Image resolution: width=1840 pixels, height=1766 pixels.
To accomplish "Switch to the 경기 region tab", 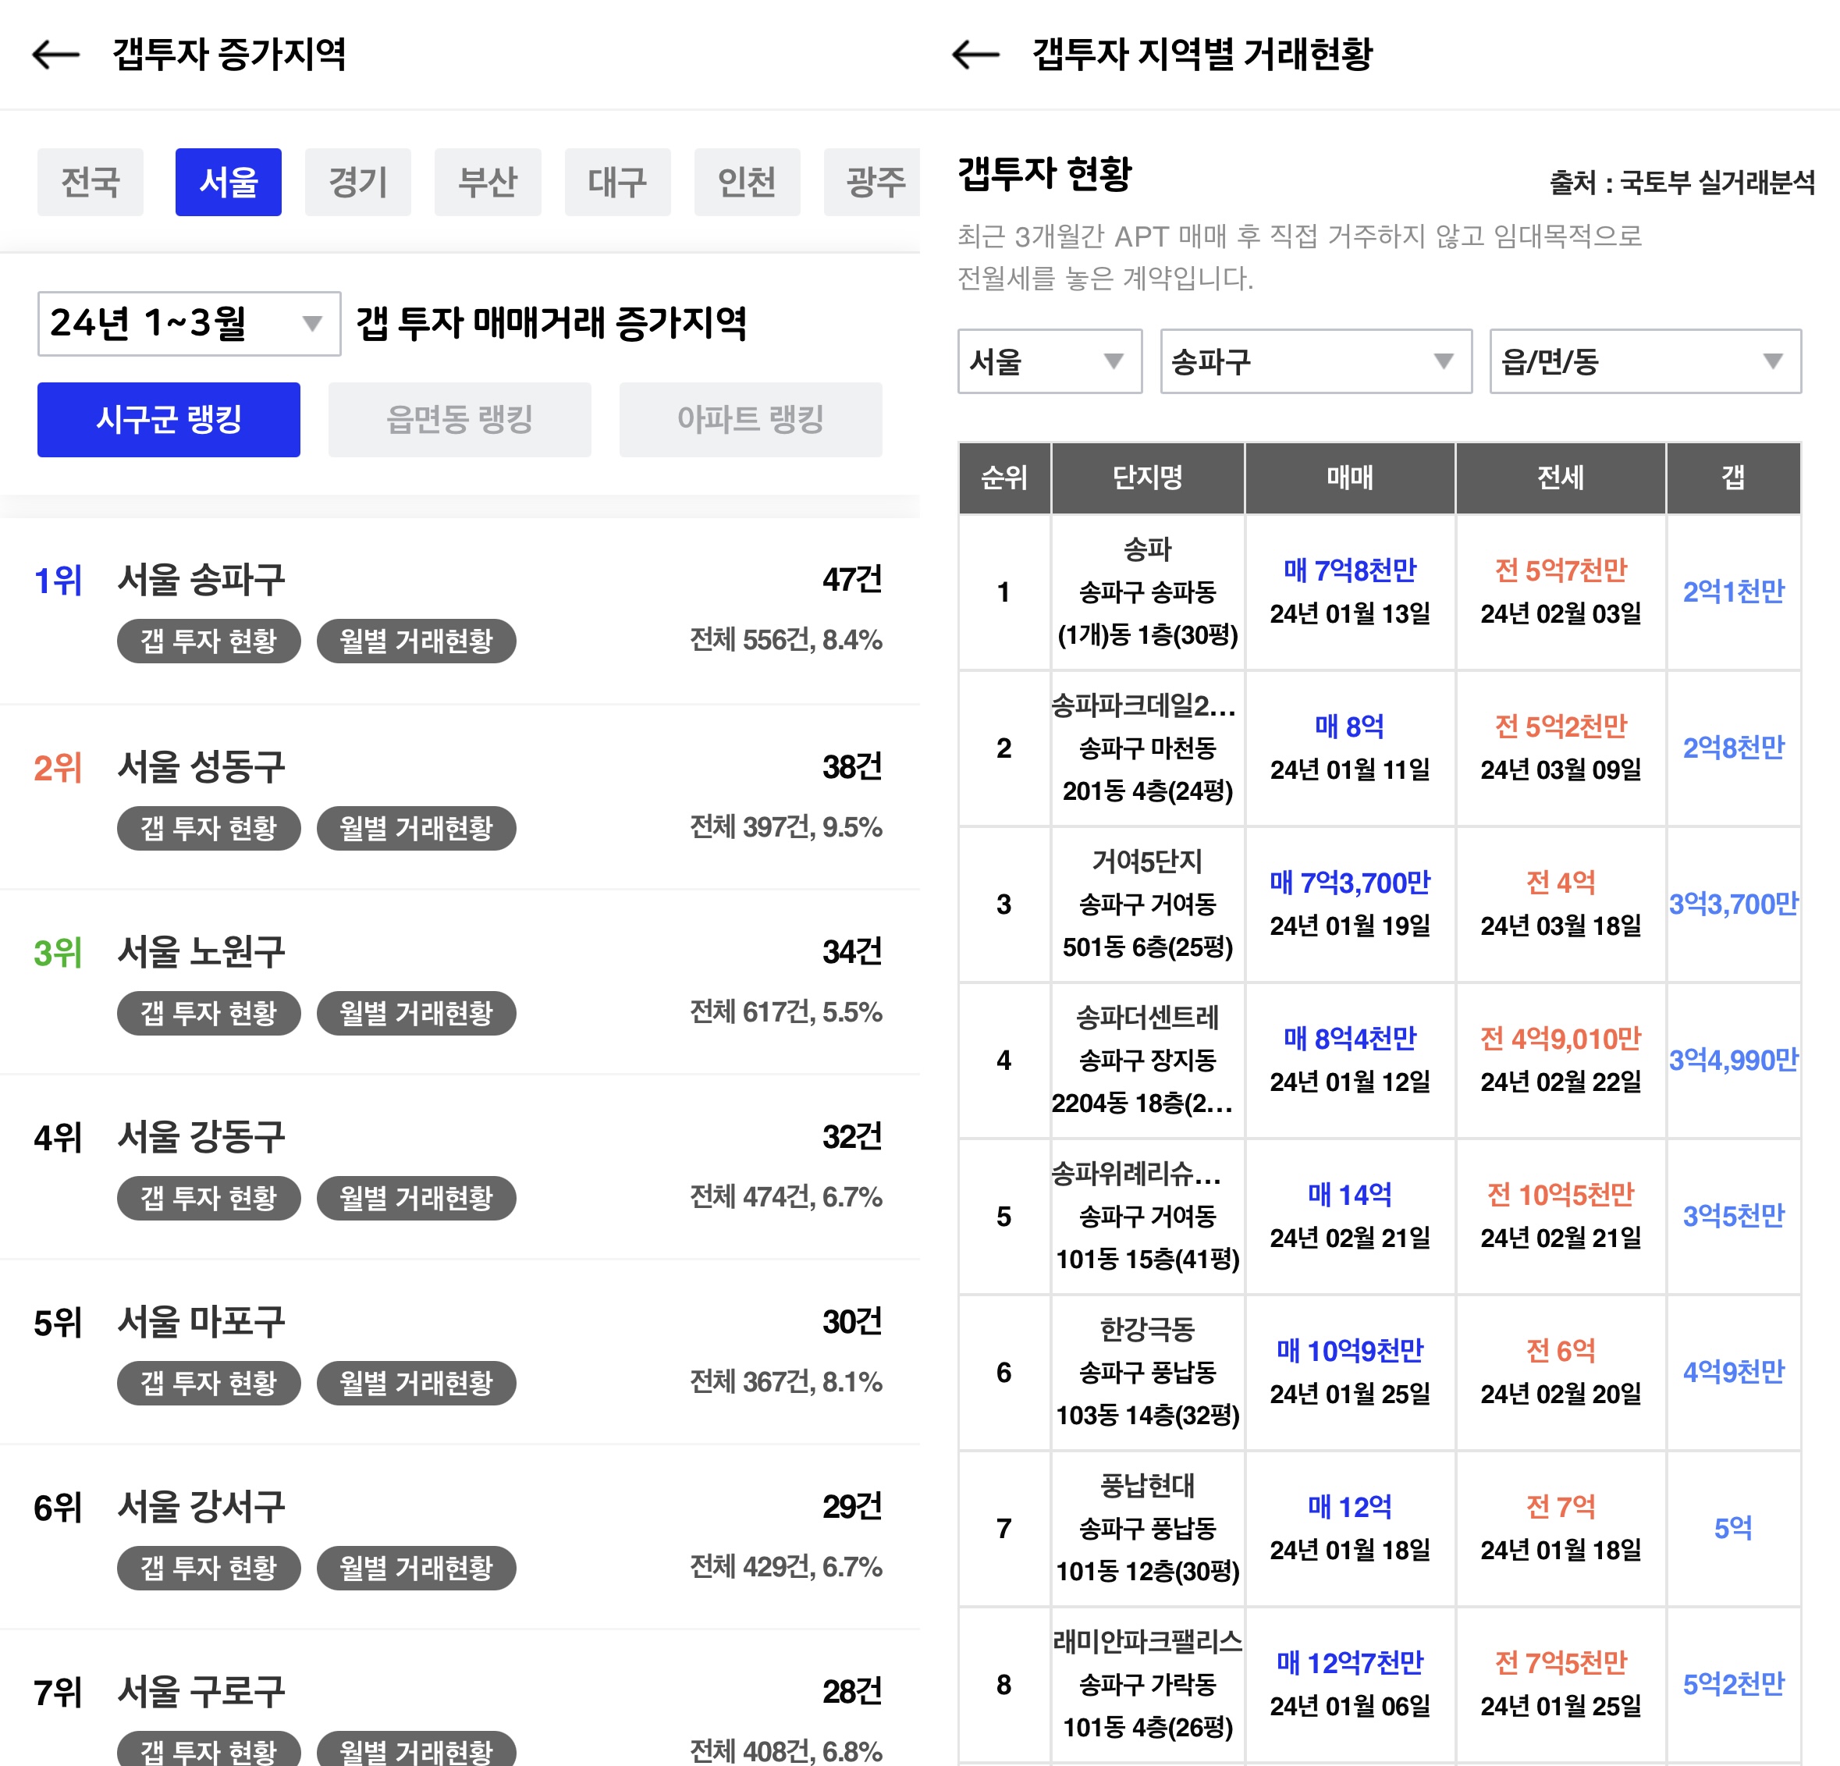I will pos(357,182).
